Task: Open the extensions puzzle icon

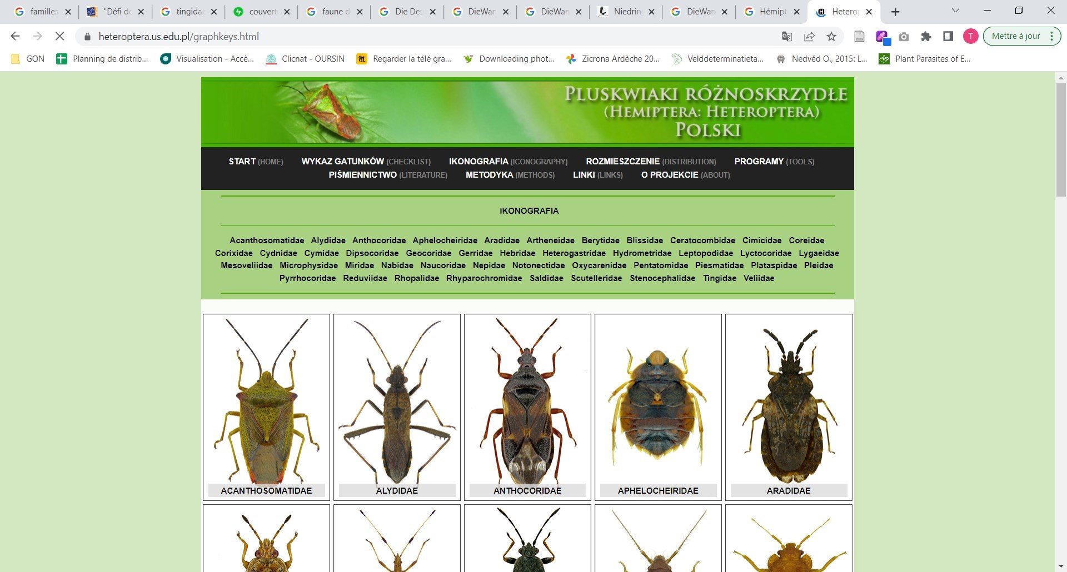Action: [926, 36]
